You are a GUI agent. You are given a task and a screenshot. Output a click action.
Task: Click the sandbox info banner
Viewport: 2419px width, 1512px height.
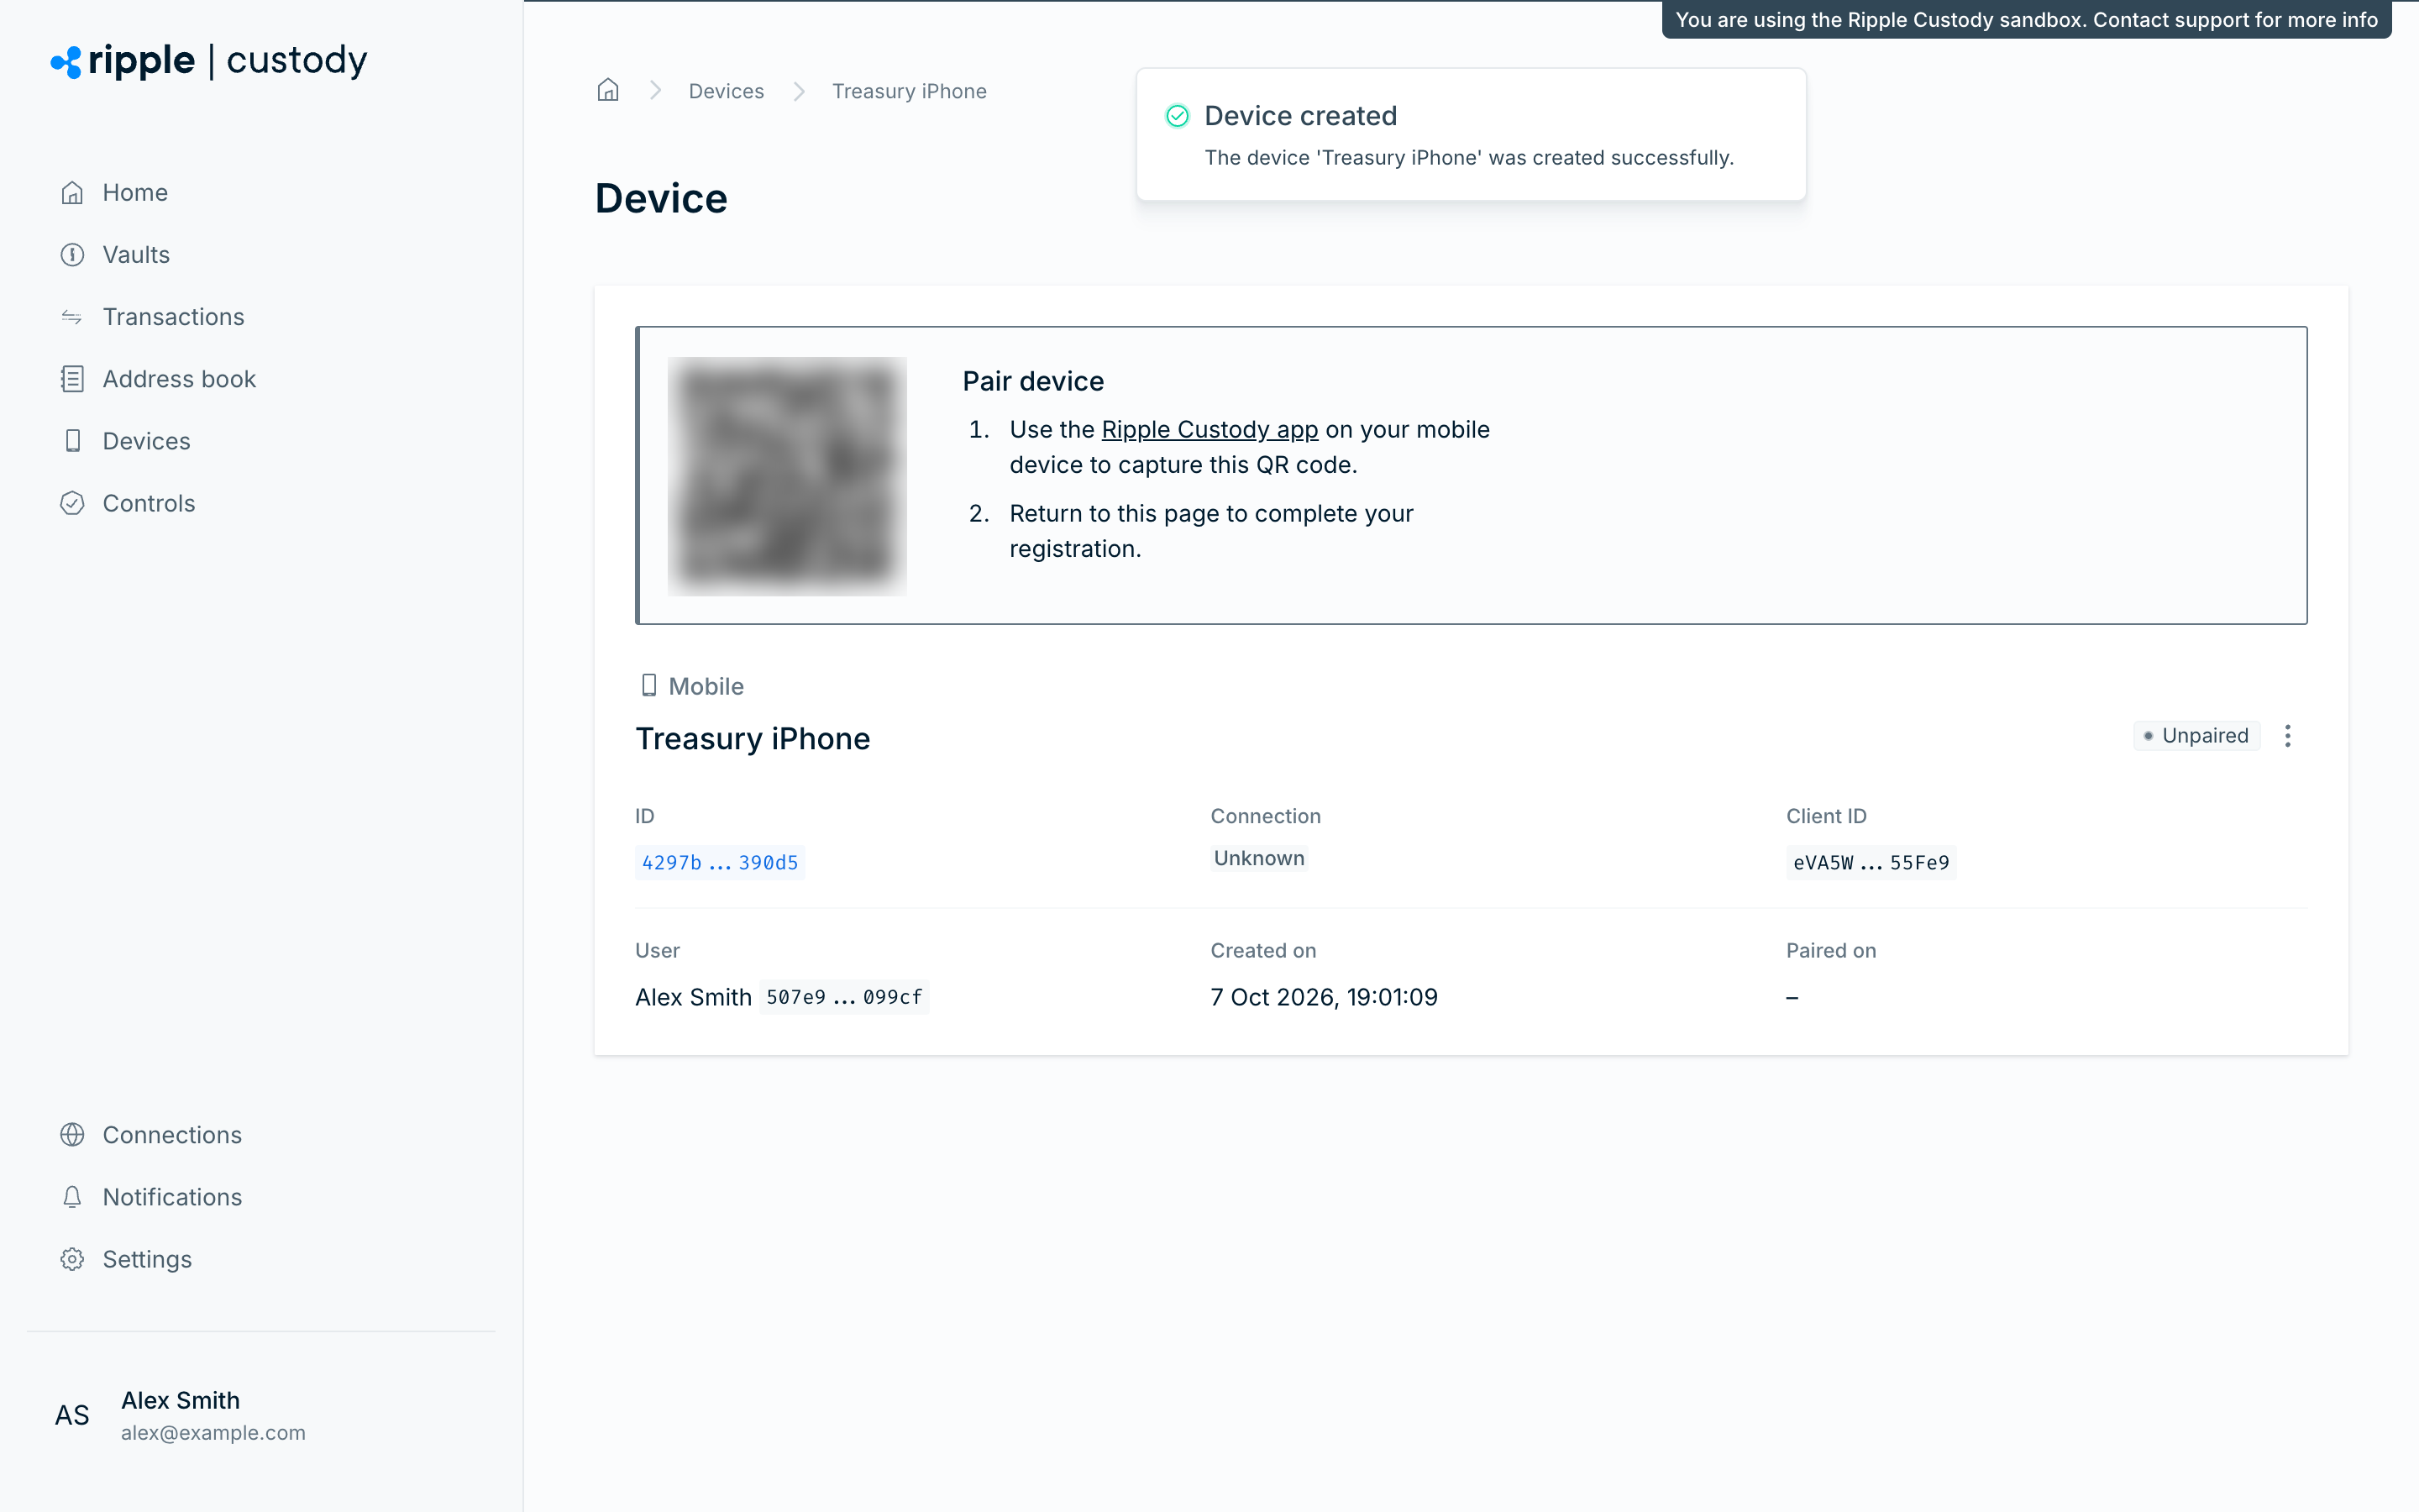click(2026, 20)
